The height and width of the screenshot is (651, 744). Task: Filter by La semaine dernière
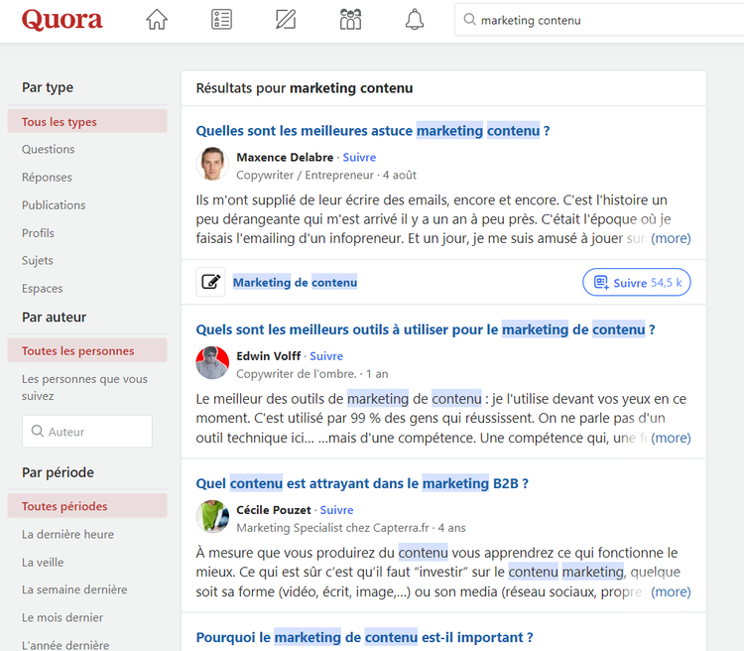pyautogui.click(x=74, y=589)
